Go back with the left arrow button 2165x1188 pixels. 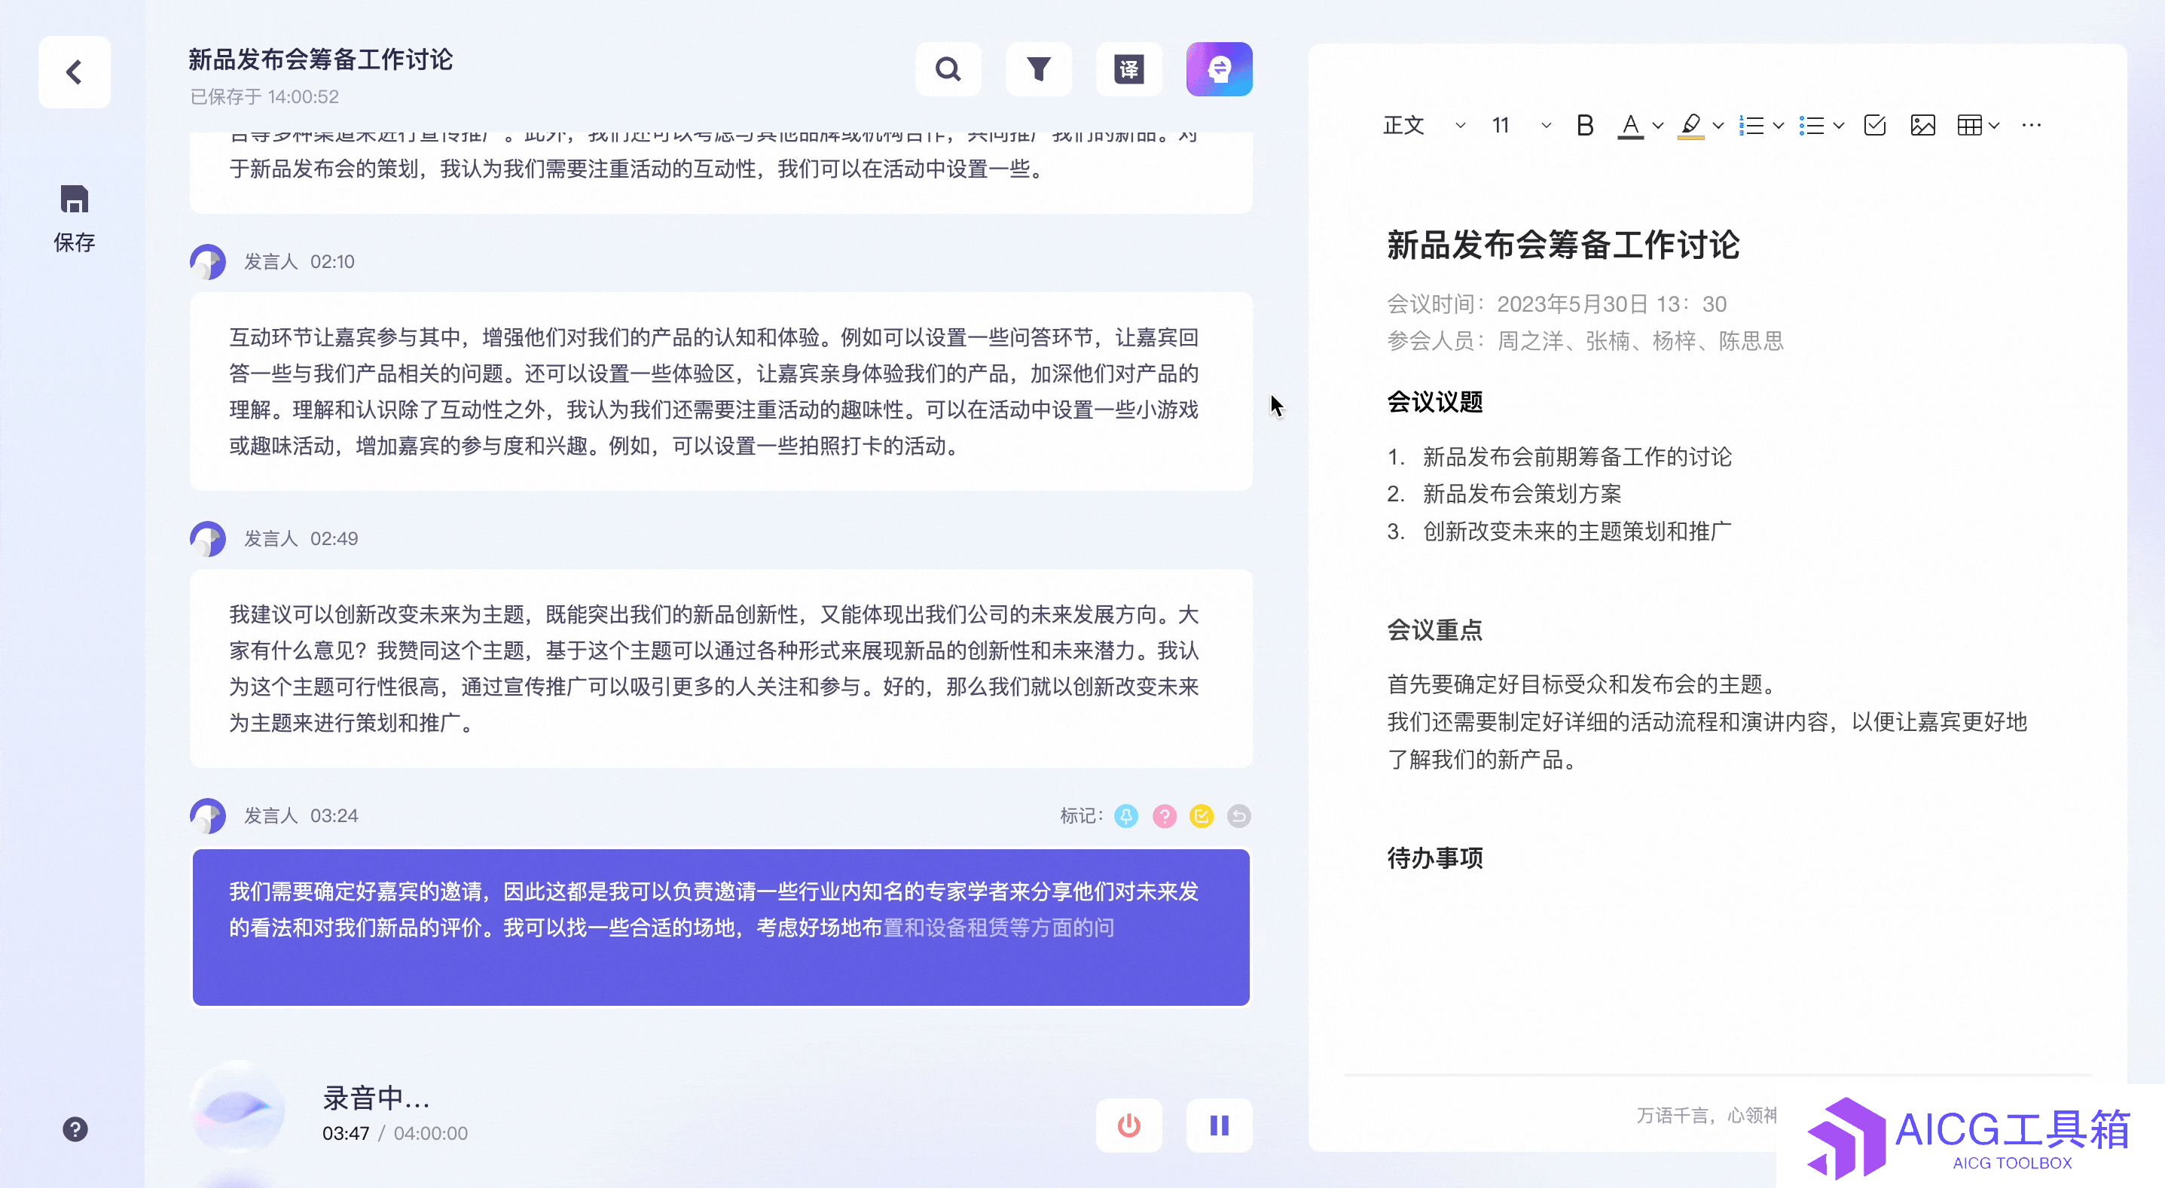coord(74,72)
